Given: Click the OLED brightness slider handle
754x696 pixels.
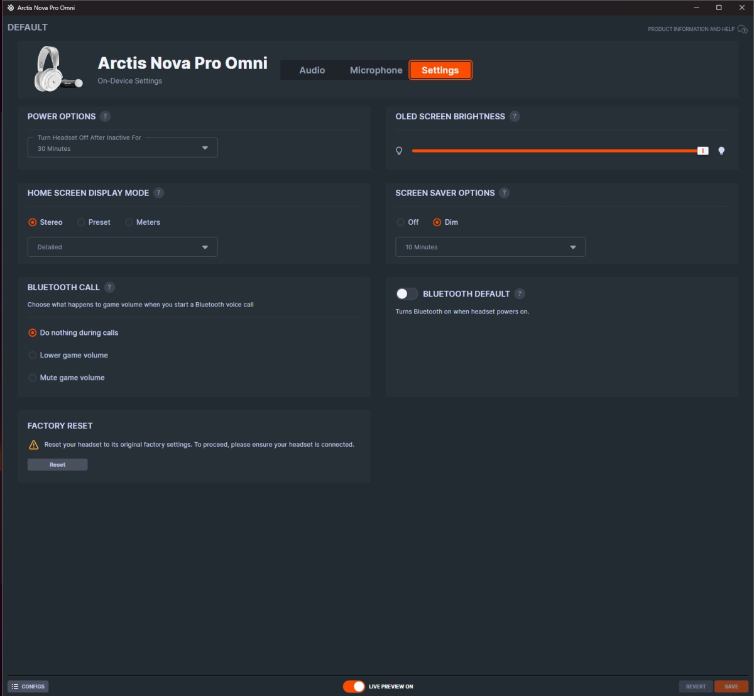Looking at the screenshot, I should pos(703,151).
